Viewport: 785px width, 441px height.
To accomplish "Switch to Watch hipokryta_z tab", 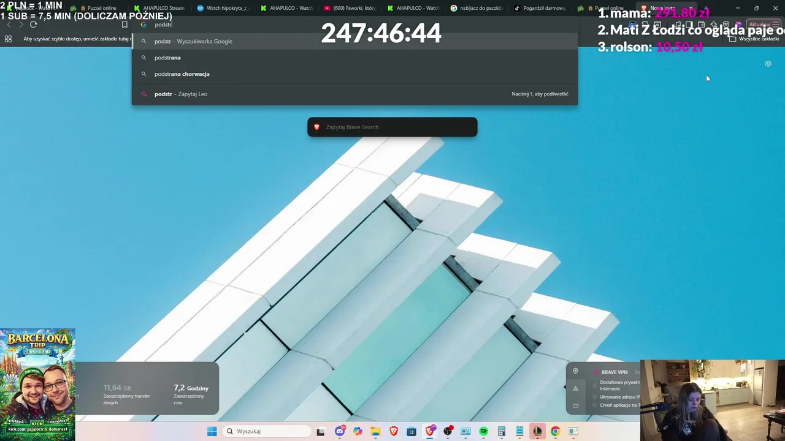I will coord(222,8).
